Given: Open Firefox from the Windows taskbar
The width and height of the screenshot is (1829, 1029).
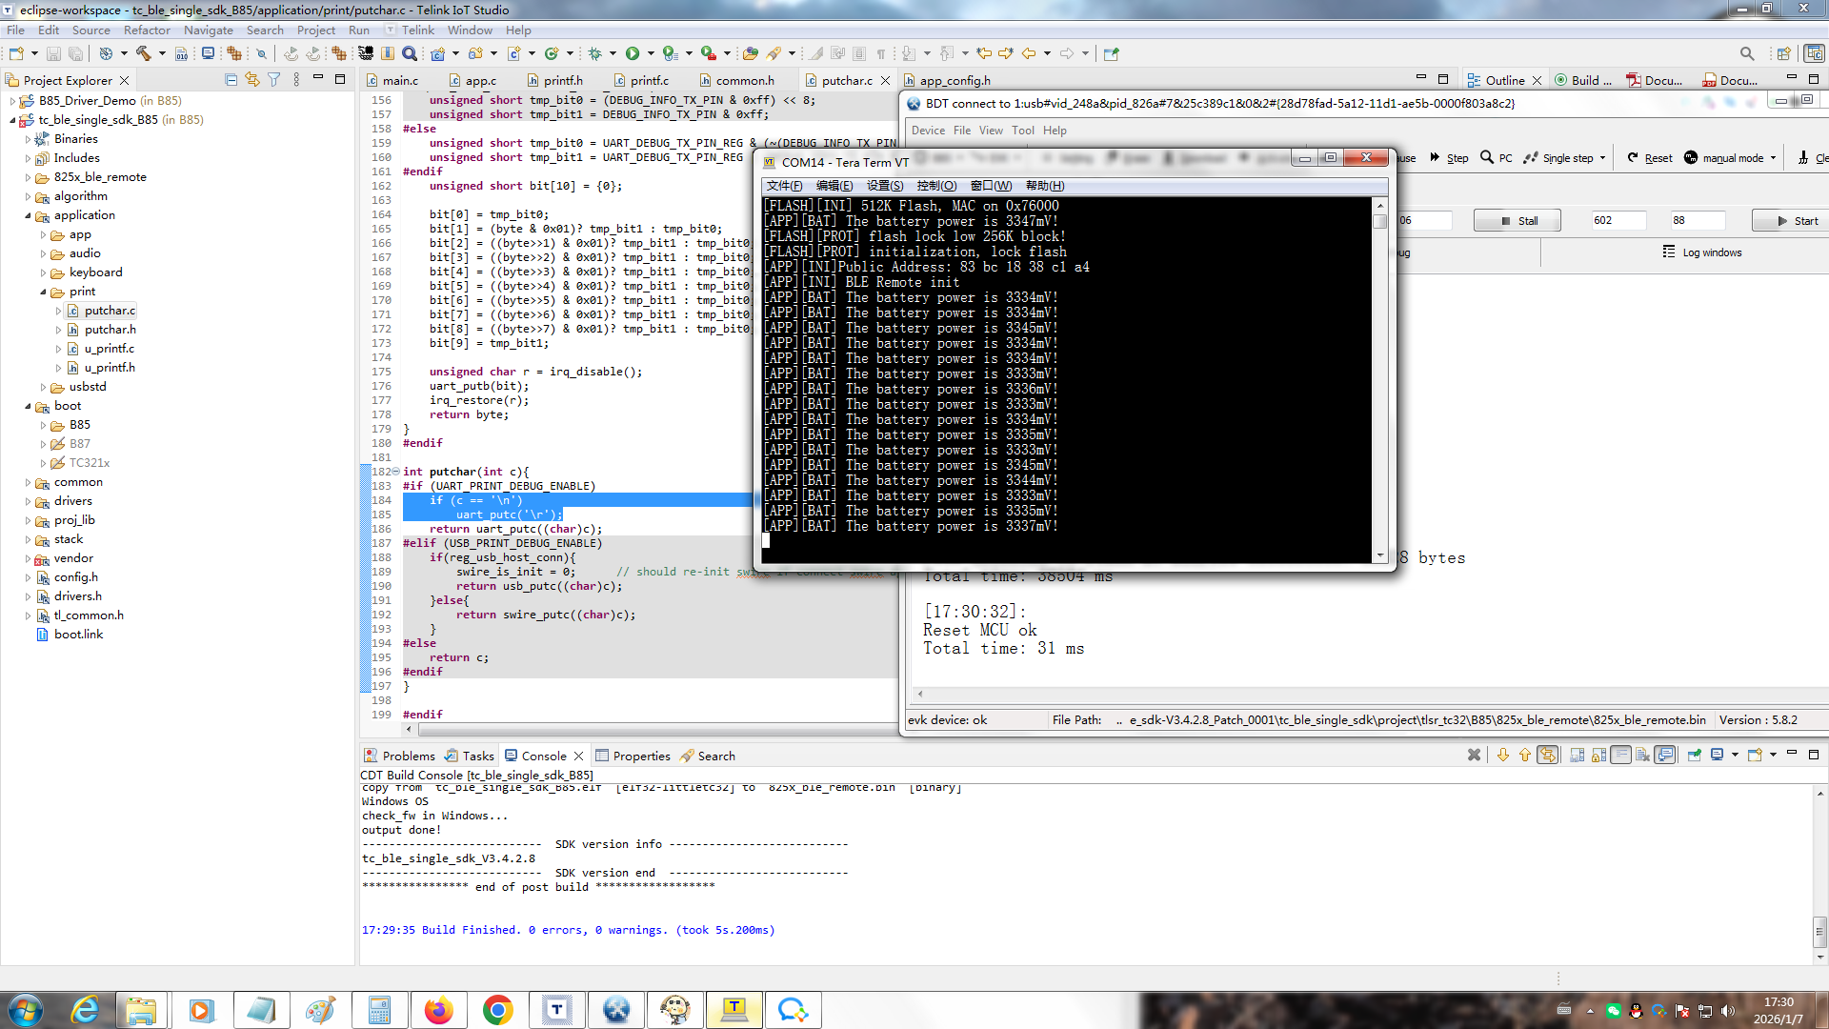Looking at the screenshot, I should click(x=438, y=1010).
